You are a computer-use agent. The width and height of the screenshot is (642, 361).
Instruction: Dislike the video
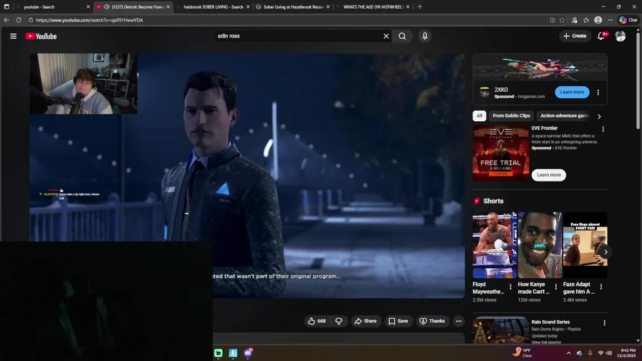339,321
